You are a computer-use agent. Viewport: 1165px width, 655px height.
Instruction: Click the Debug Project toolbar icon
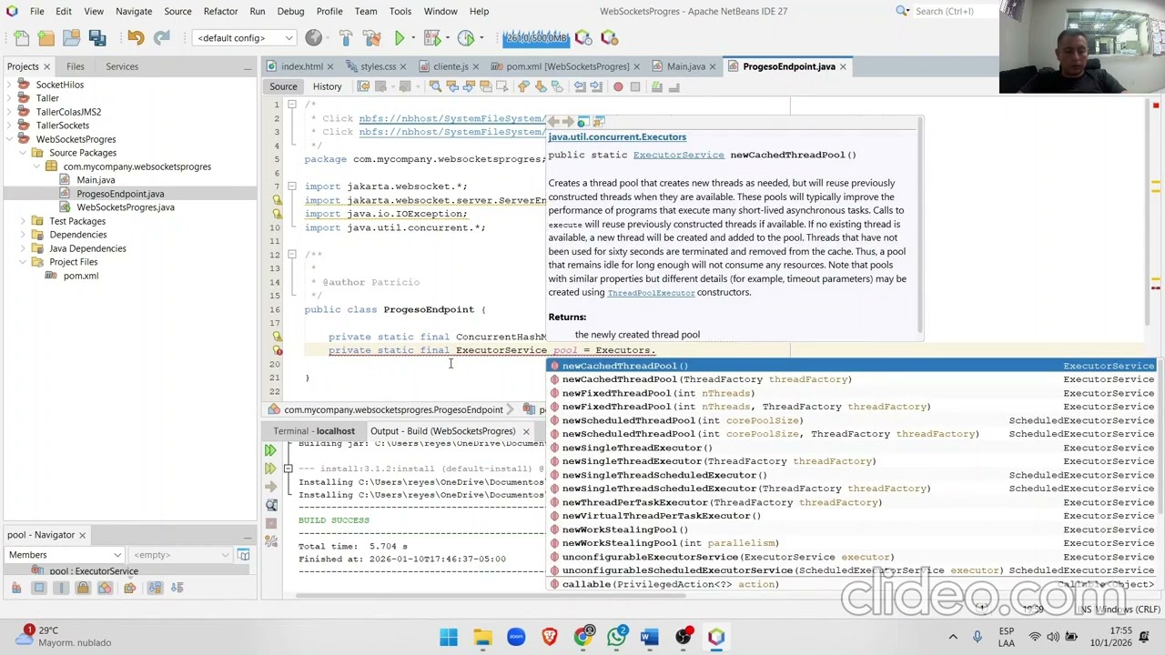click(x=432, y=38)
